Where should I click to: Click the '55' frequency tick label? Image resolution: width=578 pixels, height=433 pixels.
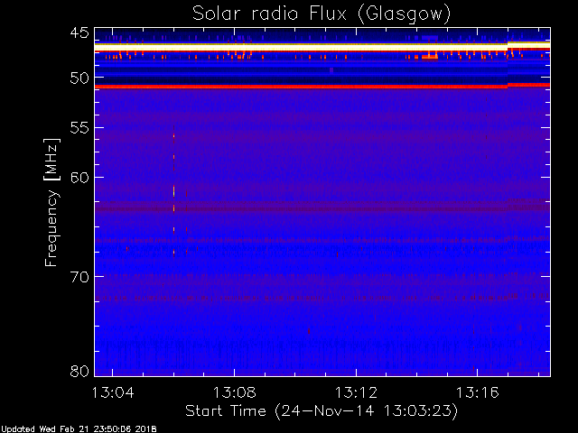(80, 128)
